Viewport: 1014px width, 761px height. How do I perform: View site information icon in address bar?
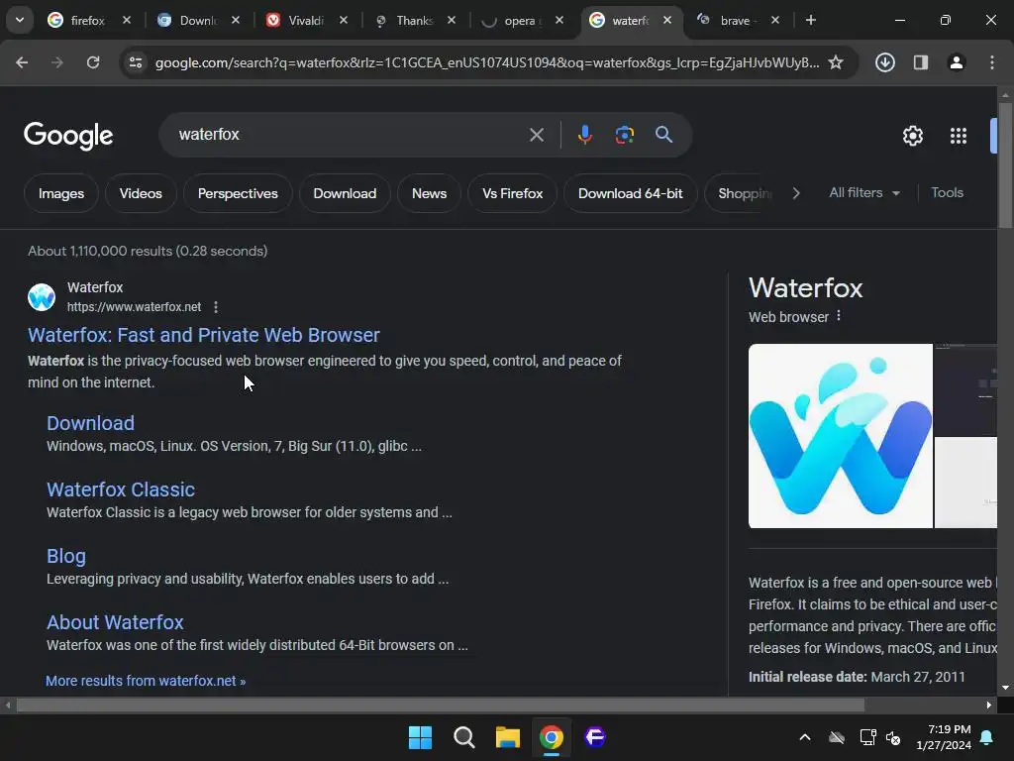click(x=136, y=62)
